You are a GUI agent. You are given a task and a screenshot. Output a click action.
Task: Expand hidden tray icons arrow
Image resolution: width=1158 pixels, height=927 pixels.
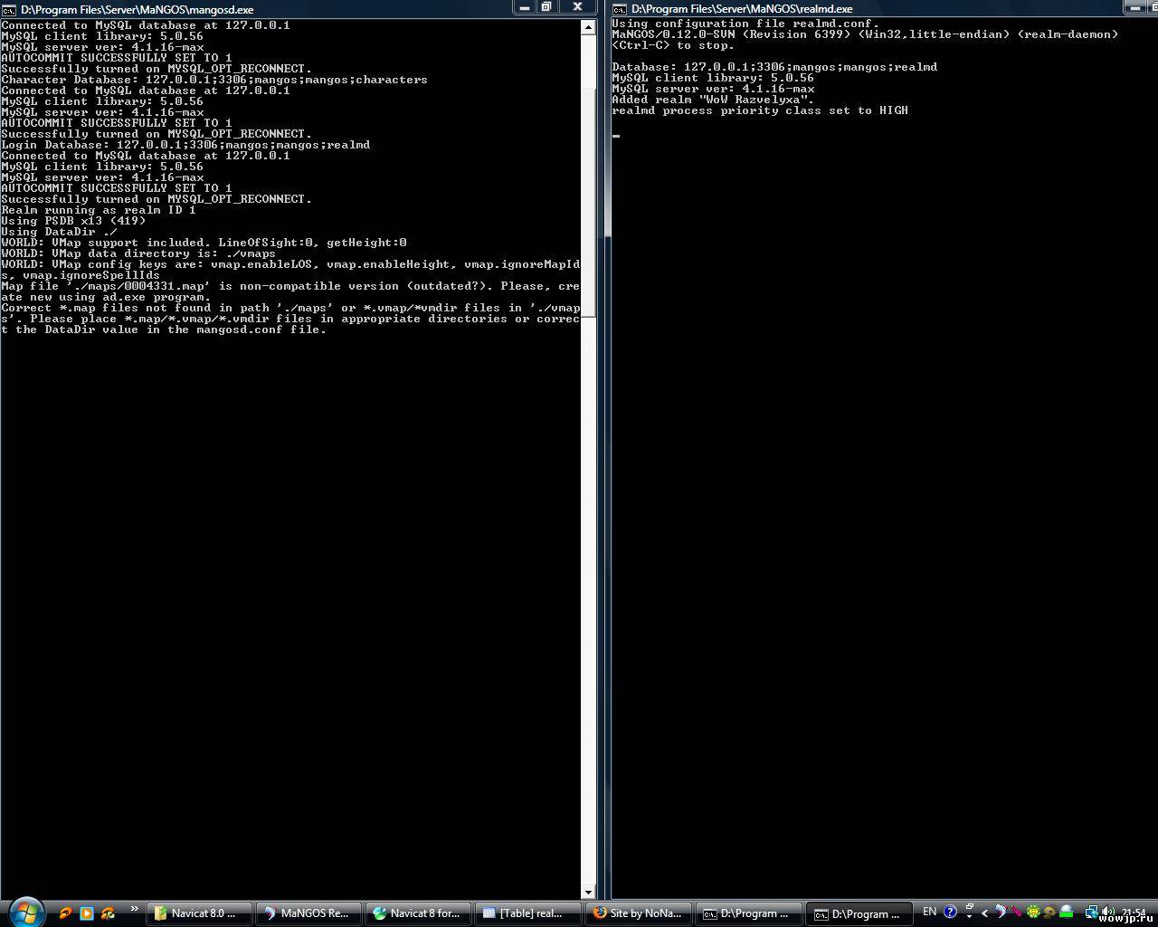tap(984, 913)
